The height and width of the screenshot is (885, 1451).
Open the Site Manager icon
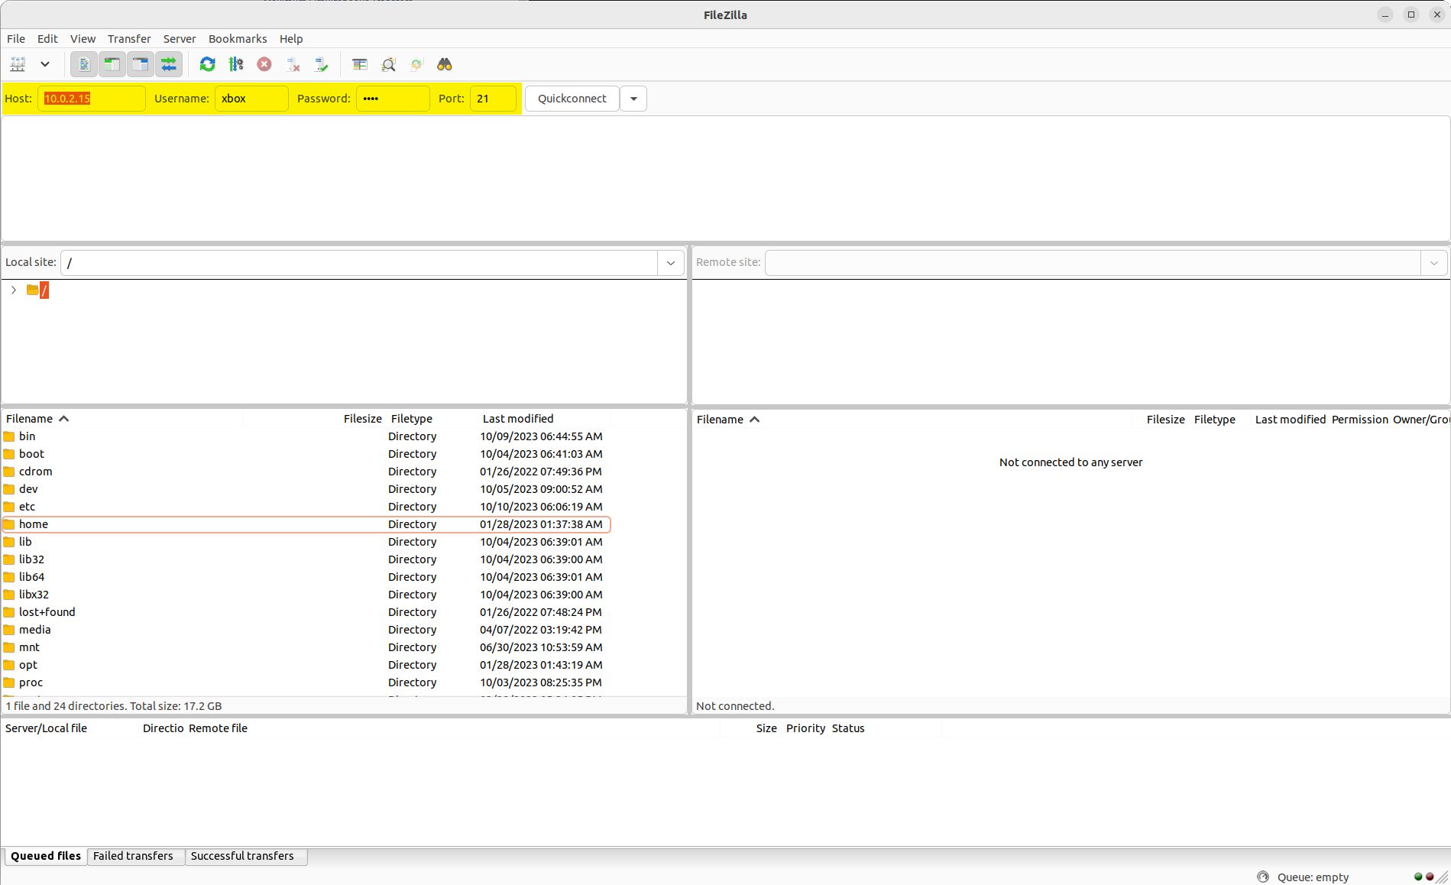(x=18, y=64)
